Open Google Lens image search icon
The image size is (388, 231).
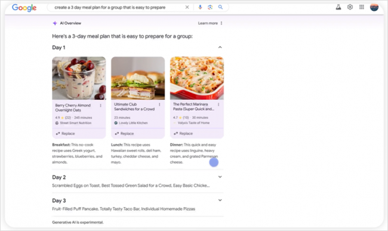point(210,7)
